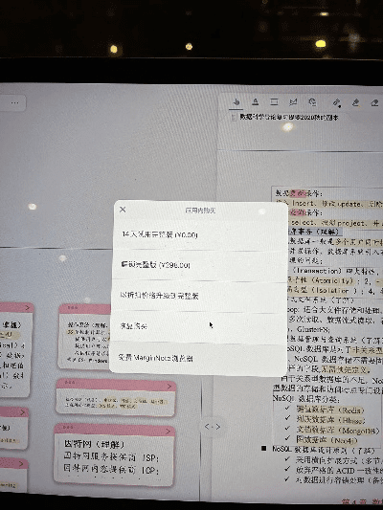Click the document icon beside the title

tap(234, 117)
